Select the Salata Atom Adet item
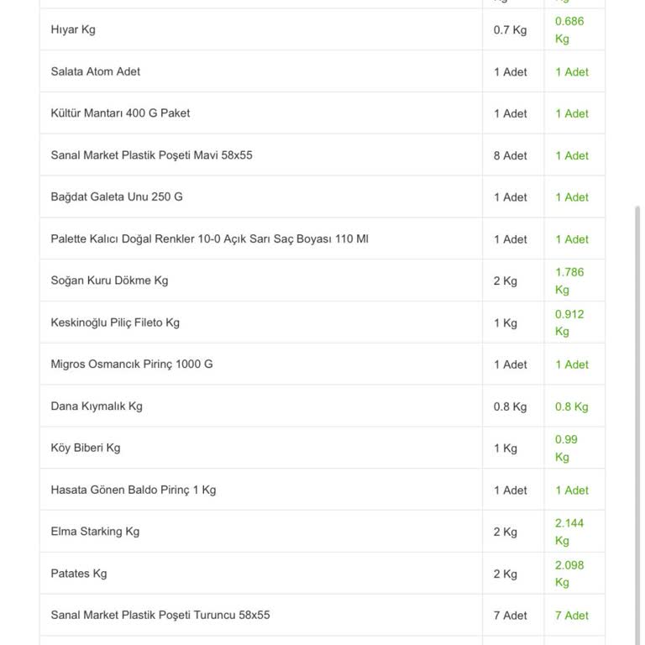The width and height of the screenshot is (645, 645). [95, 71]
